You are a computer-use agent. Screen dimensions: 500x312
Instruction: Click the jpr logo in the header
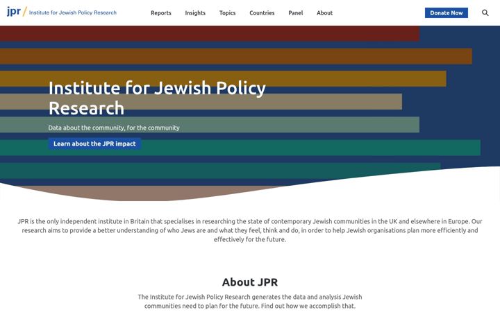click(x=62, y=12)
